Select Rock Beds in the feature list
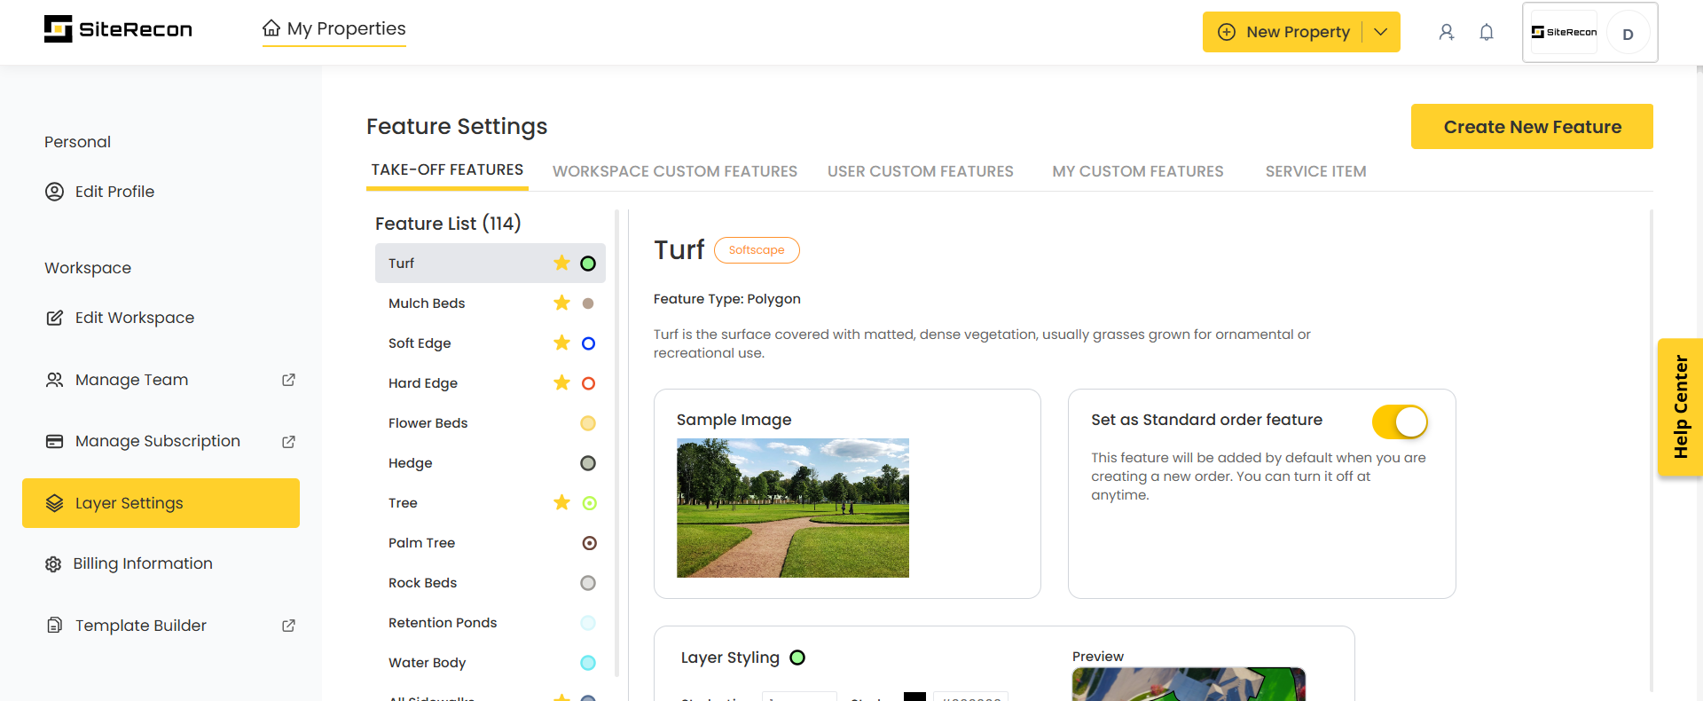This screenshot has height=701, width=1703. coord(490,583)
